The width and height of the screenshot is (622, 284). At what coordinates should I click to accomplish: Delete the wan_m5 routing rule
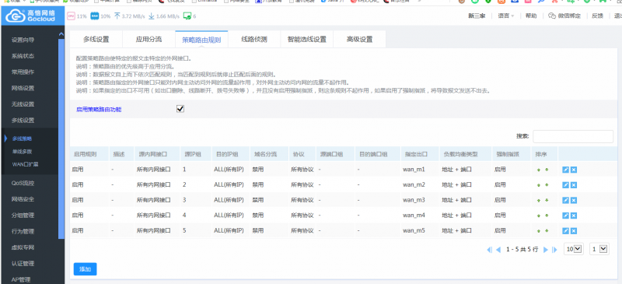click(x=574, y=231)
